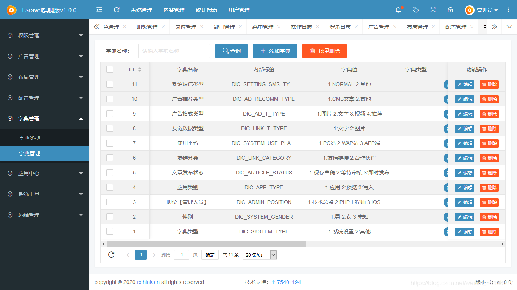
Task: Expand the 布局管理 sidebar menu
Action: [x=44, y=77]
